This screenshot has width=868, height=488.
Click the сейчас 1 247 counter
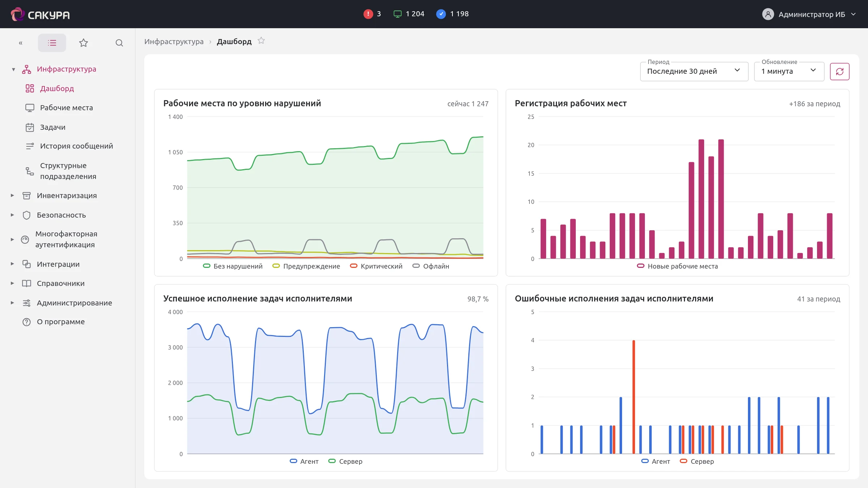[468, 104]
